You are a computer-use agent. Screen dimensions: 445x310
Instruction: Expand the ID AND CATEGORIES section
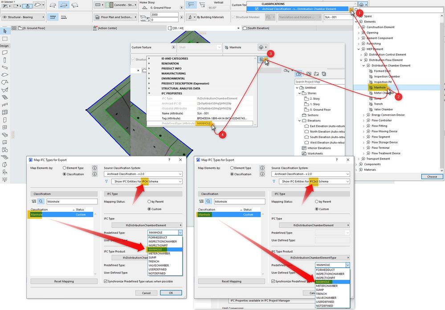pos(149,58)
